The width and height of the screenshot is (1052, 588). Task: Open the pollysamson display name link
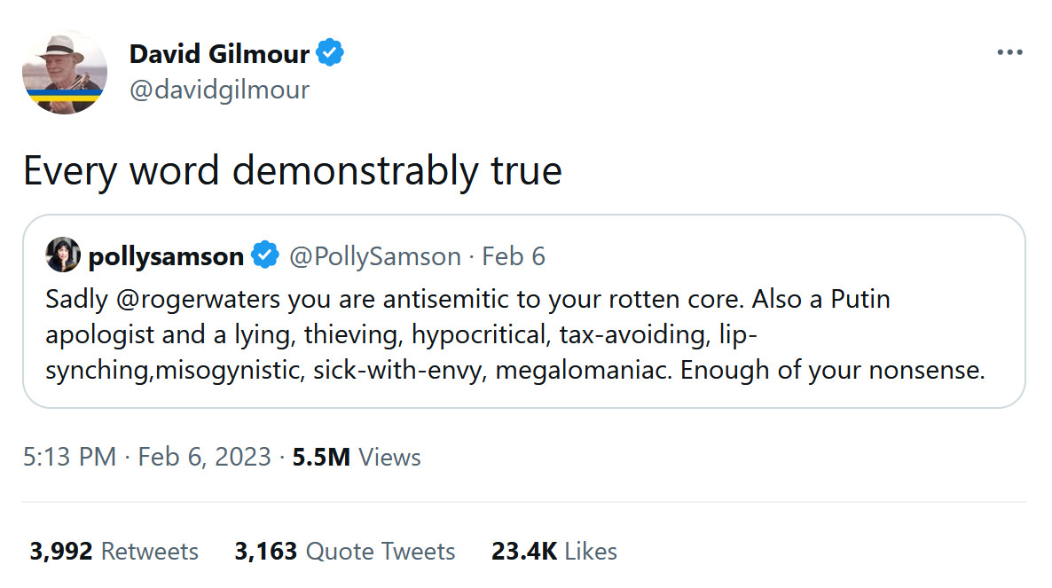(166, 256)
